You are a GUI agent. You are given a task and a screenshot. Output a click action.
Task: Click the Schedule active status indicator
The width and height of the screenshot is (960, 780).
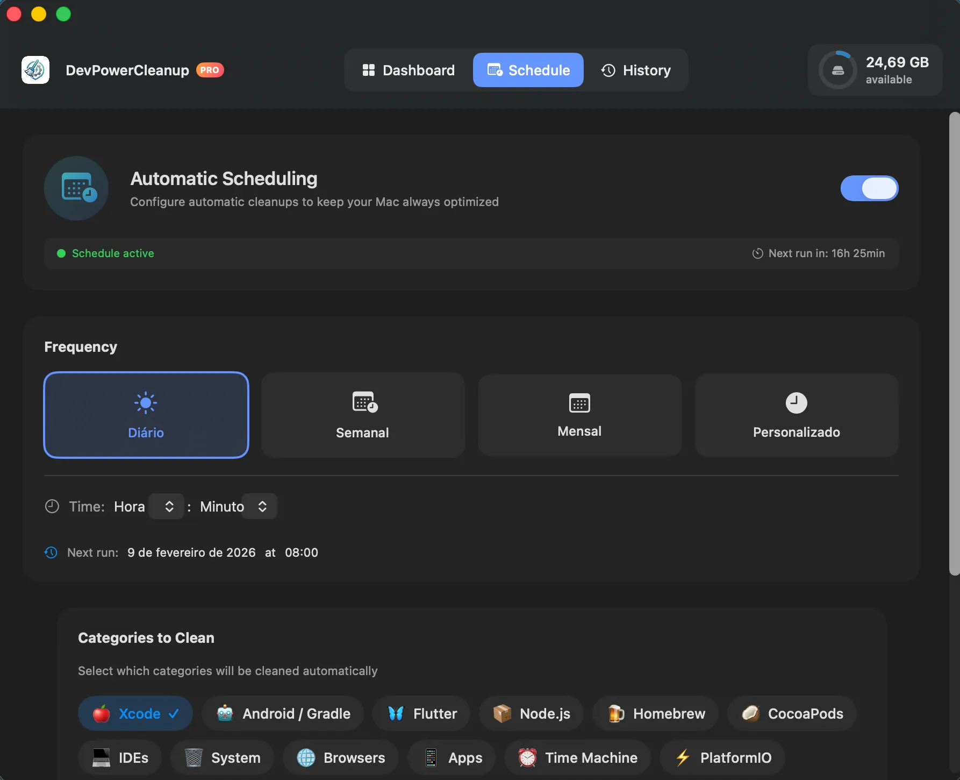(105, 253)
